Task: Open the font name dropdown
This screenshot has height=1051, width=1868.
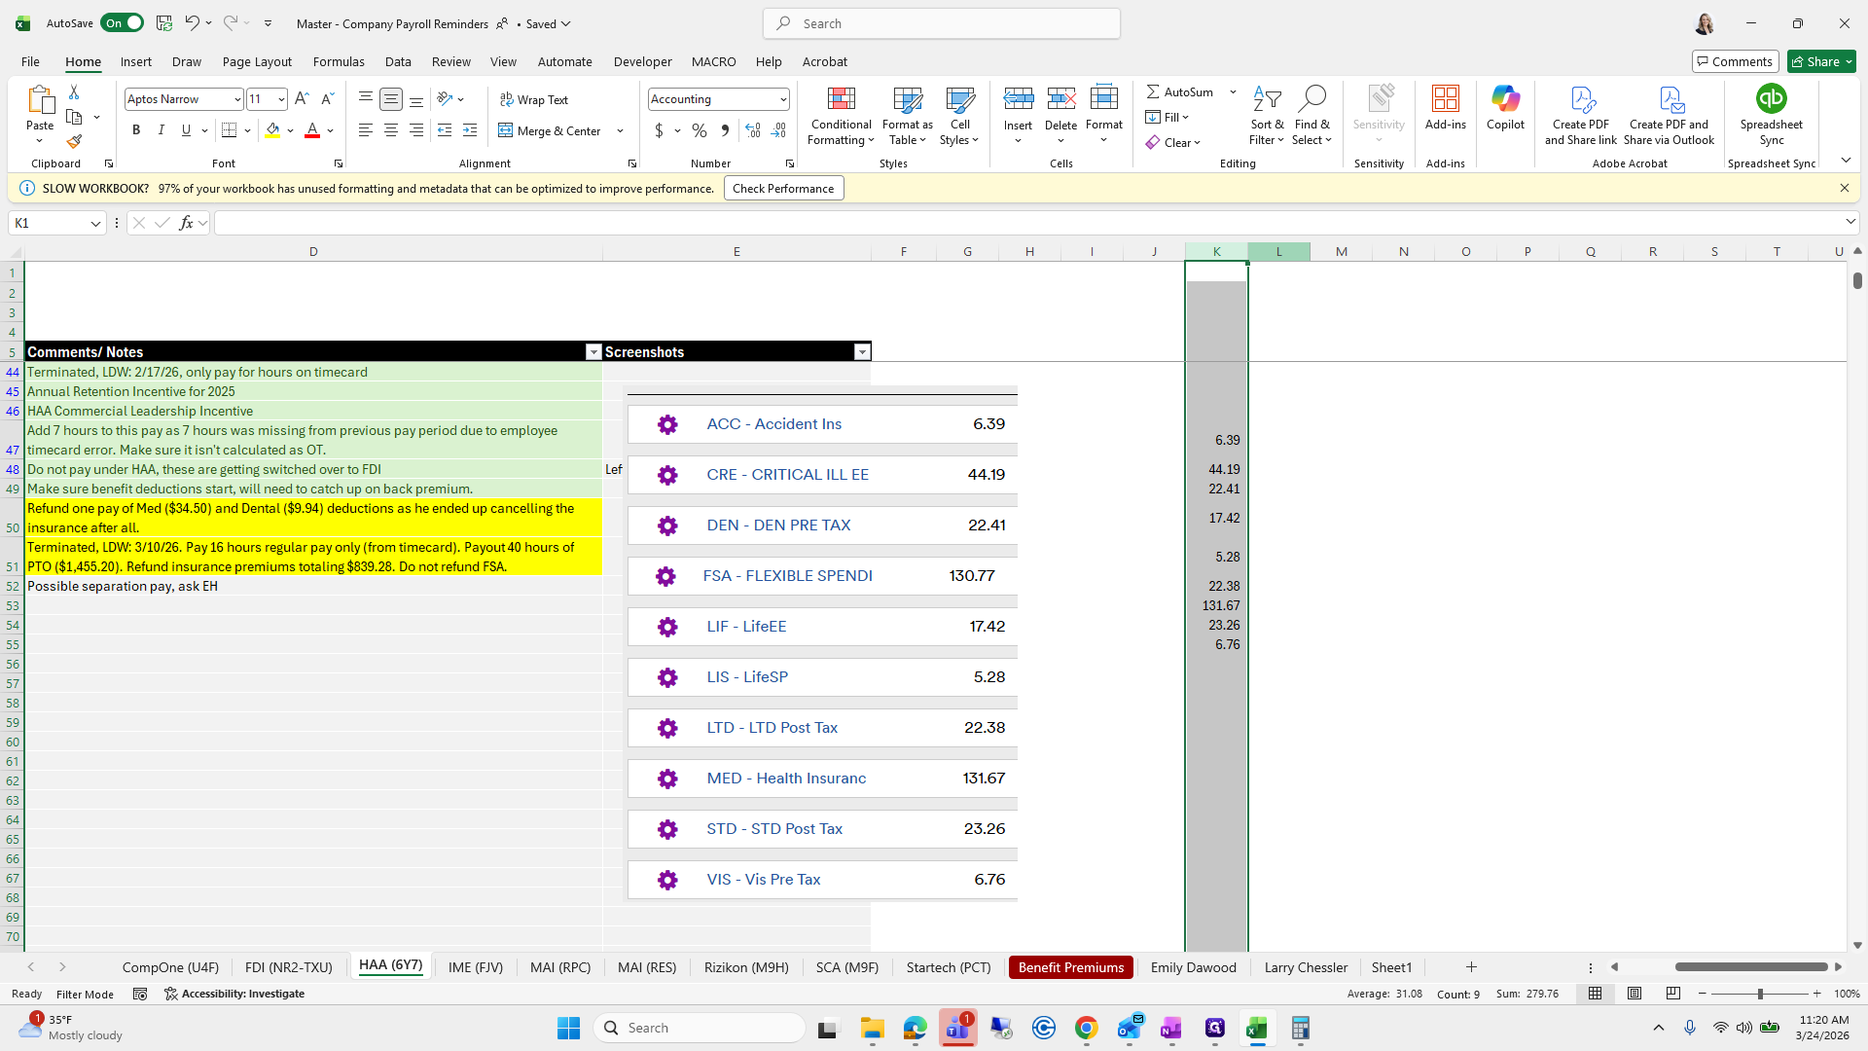Action: (236, 99)
